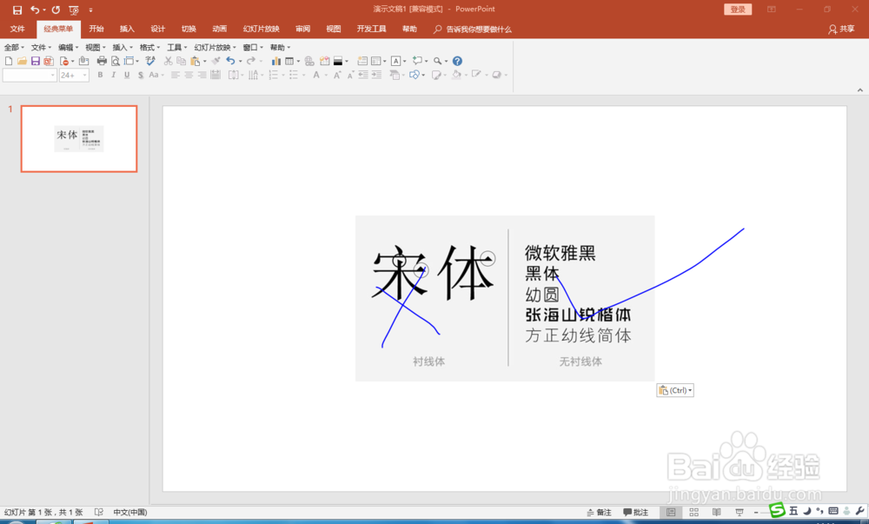Open the Paste Options (Ctrl) dropdown
Image resolution: width=869 pixels, height=524 pixels.
coord(675,390)
